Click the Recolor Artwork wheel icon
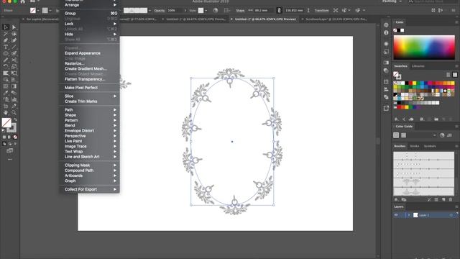Screen dimensions: 460x259 (216, 10)
